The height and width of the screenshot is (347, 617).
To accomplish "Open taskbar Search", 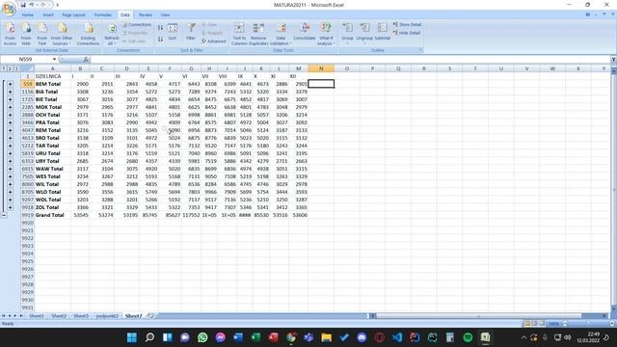I will click(x=149, y=337).
